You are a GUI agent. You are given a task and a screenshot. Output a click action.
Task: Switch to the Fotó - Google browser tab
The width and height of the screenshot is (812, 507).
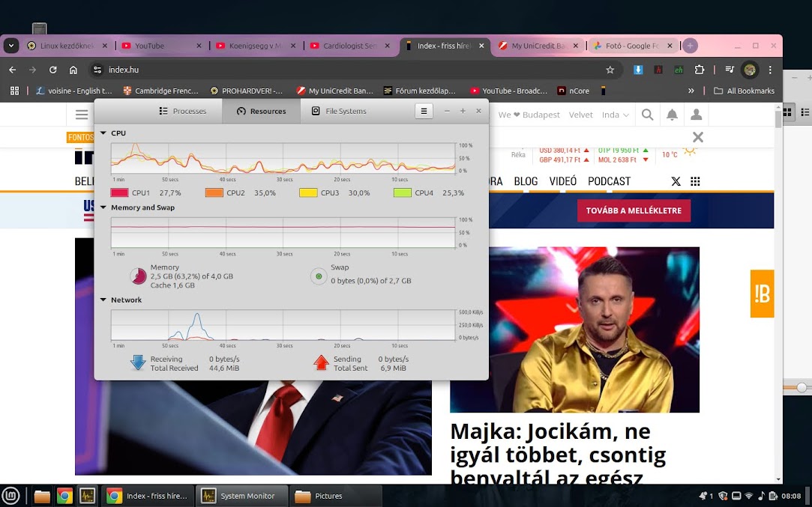click(x=632, y=46)
